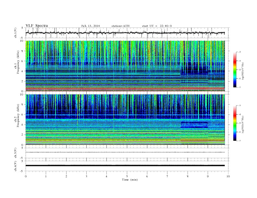Click the "10" tick on the time axis

228,176
